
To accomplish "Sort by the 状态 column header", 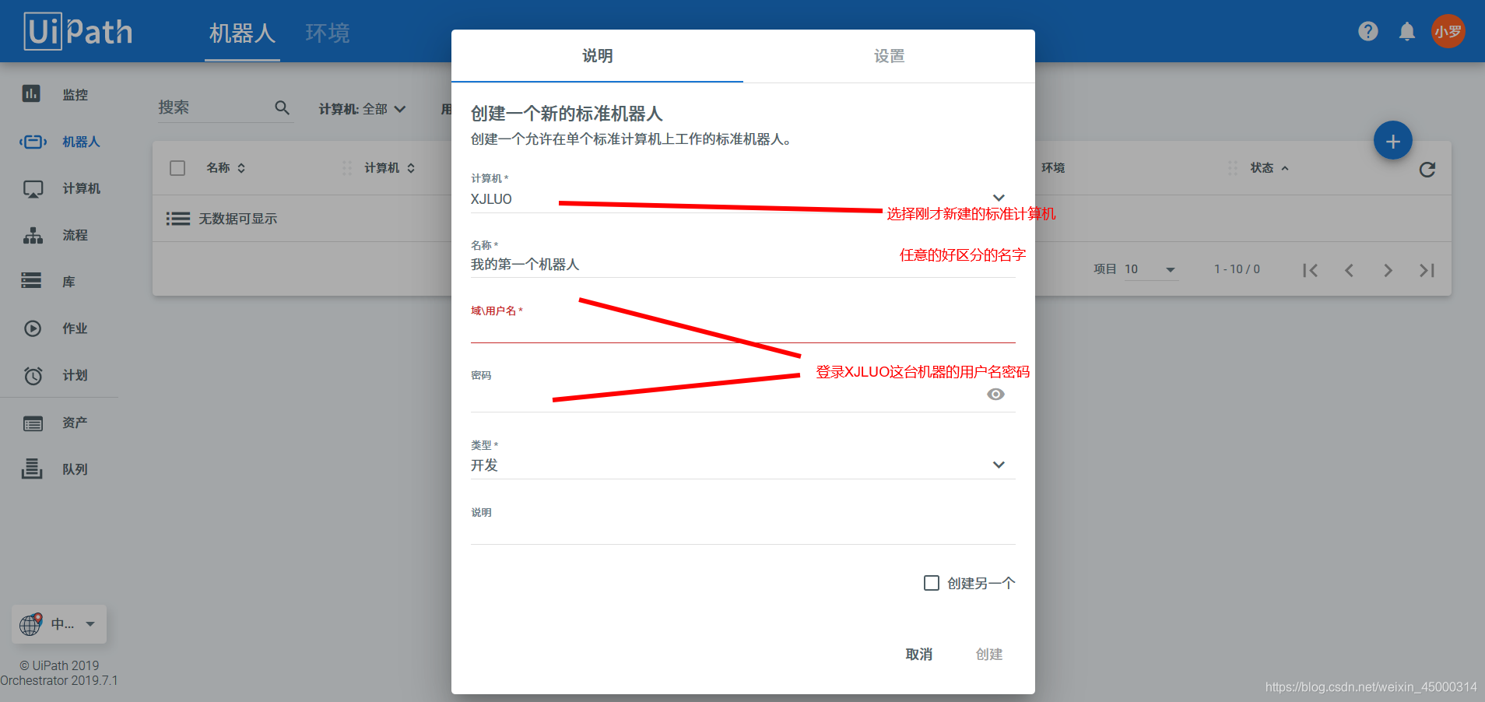I will coord(1269,168).
